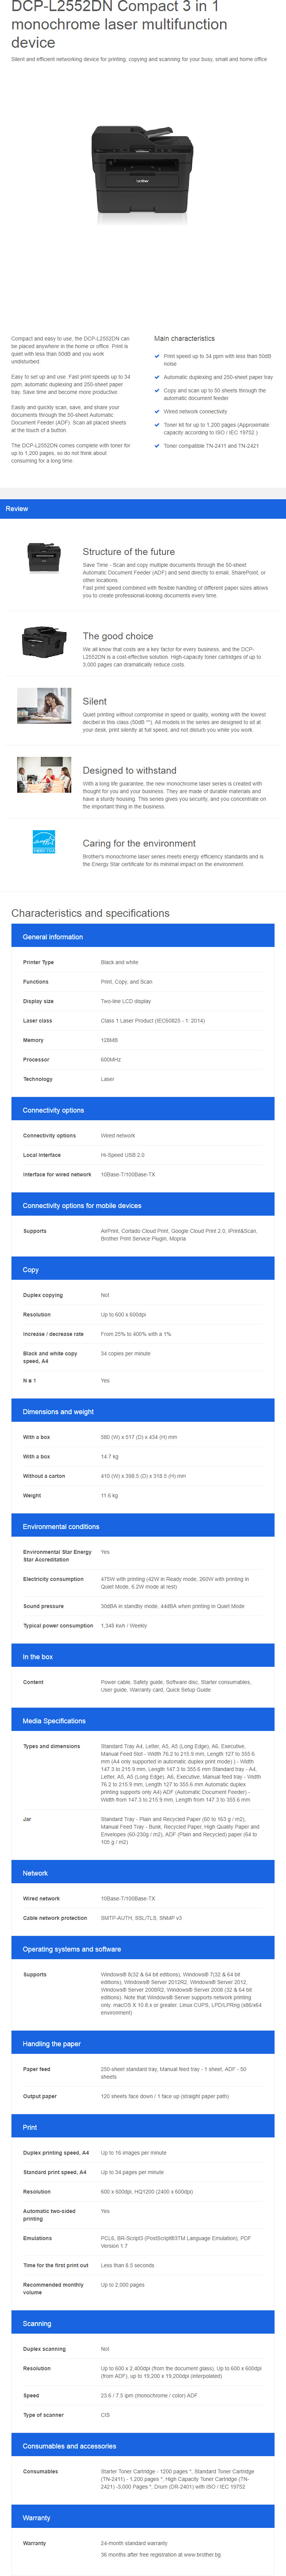This screenshot has height=2576, width=286.
Task: Click the checkmark icon beside 'Wired network connectivity'
Action: (x=157, y=411)
